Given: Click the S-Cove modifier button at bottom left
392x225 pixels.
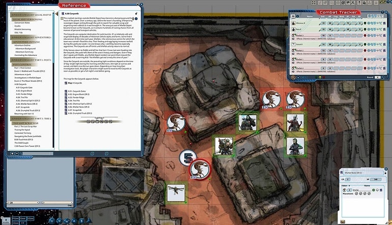Looking at the screenshot, I should tap(30, 218).
